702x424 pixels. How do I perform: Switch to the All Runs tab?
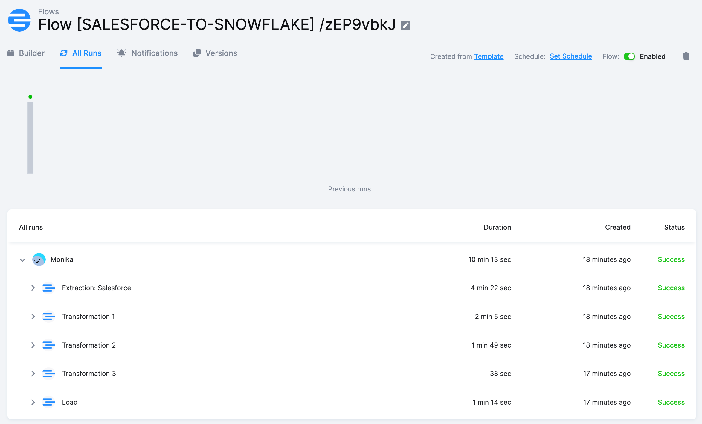pyautogui.click(x=86, y=53)
